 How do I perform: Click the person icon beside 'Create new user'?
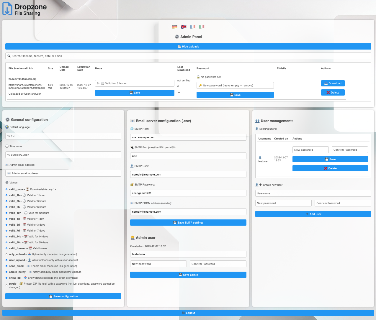[256, 184]
